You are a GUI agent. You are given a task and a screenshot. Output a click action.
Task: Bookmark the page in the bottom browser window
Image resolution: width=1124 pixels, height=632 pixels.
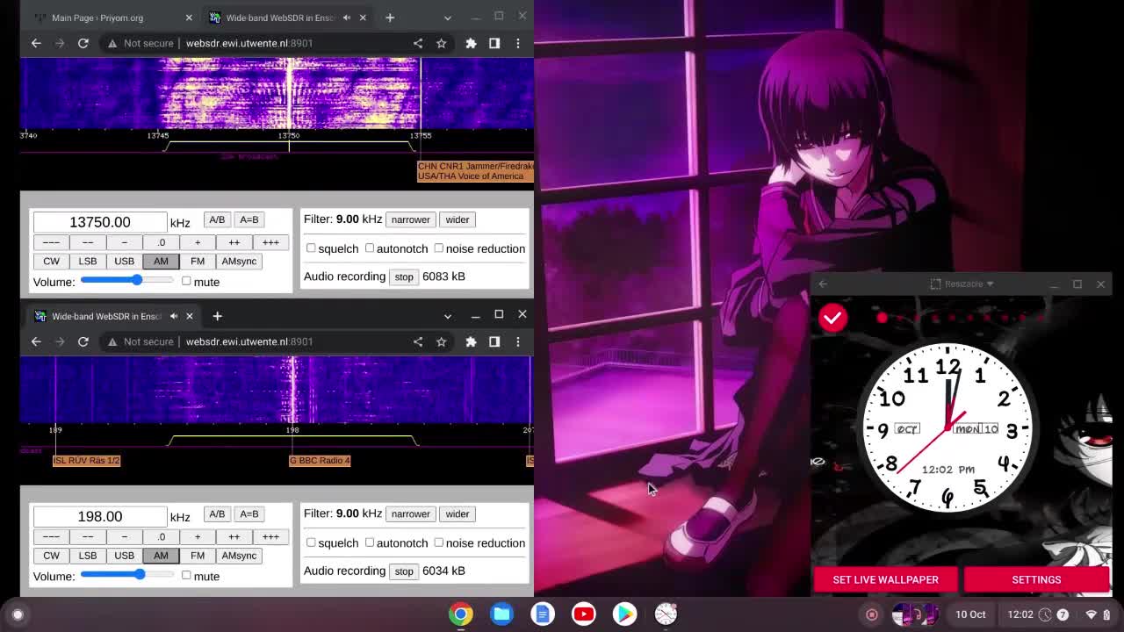(442, 341)
